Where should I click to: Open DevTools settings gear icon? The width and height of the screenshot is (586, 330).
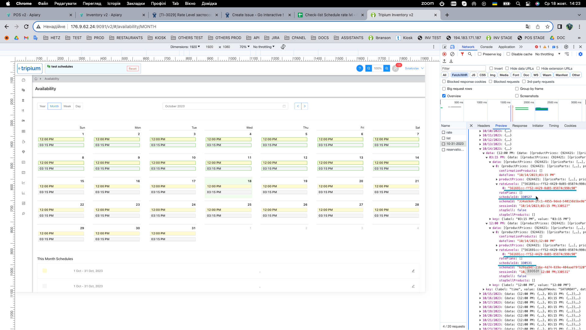point(566,47)
